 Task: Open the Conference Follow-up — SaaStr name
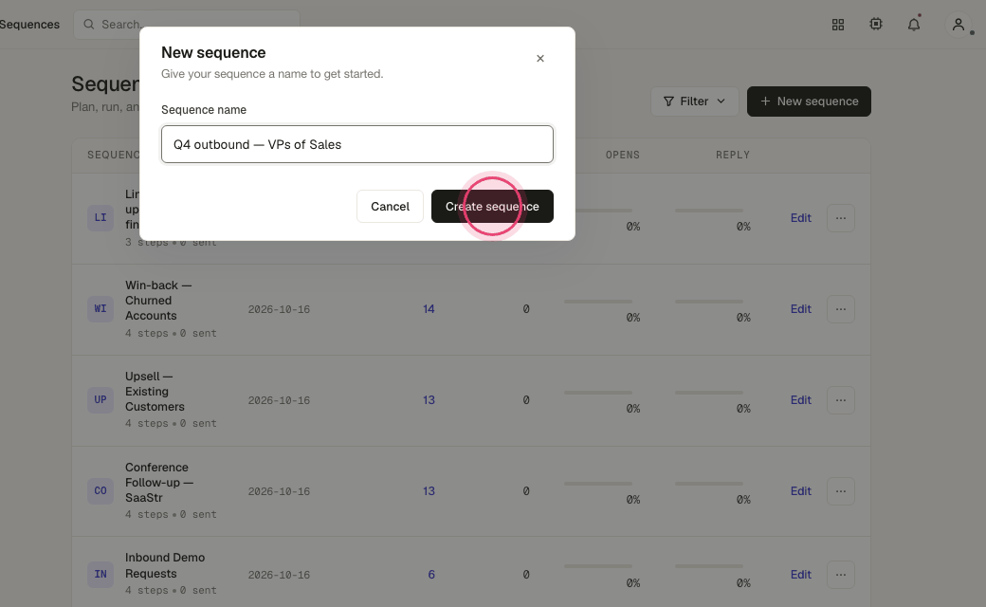click(159, 483)
